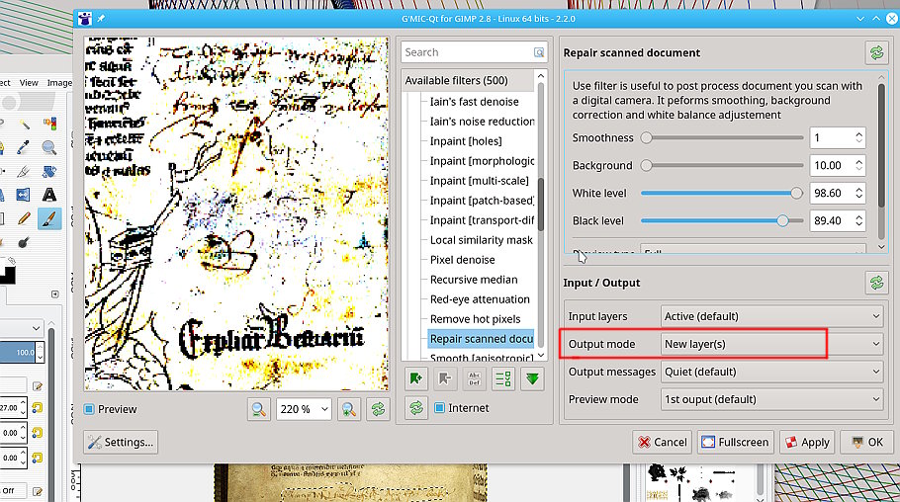This screenshot has height=502, width=900.
Task: Click the rename fave Abc Def icon
Action: [474, 378]
